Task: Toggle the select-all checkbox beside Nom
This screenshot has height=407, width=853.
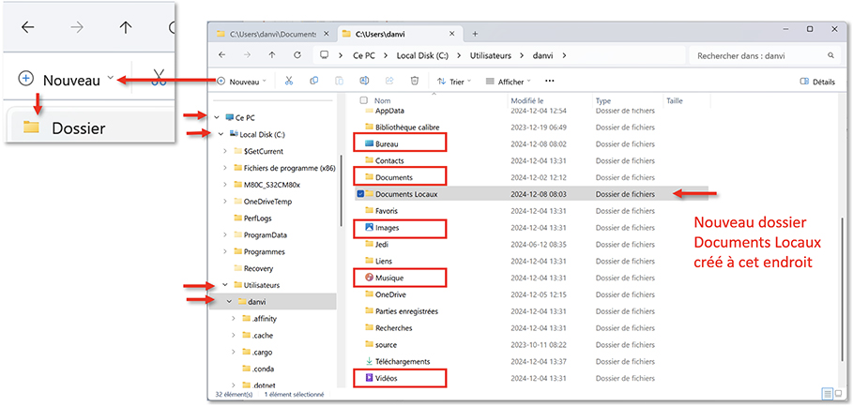Action: [361, 100]
